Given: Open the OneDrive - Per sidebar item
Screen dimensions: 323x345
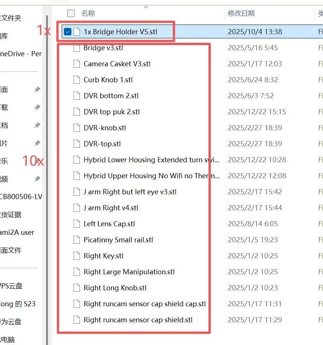Looking at the screenshot, I should tap(21, 54).
